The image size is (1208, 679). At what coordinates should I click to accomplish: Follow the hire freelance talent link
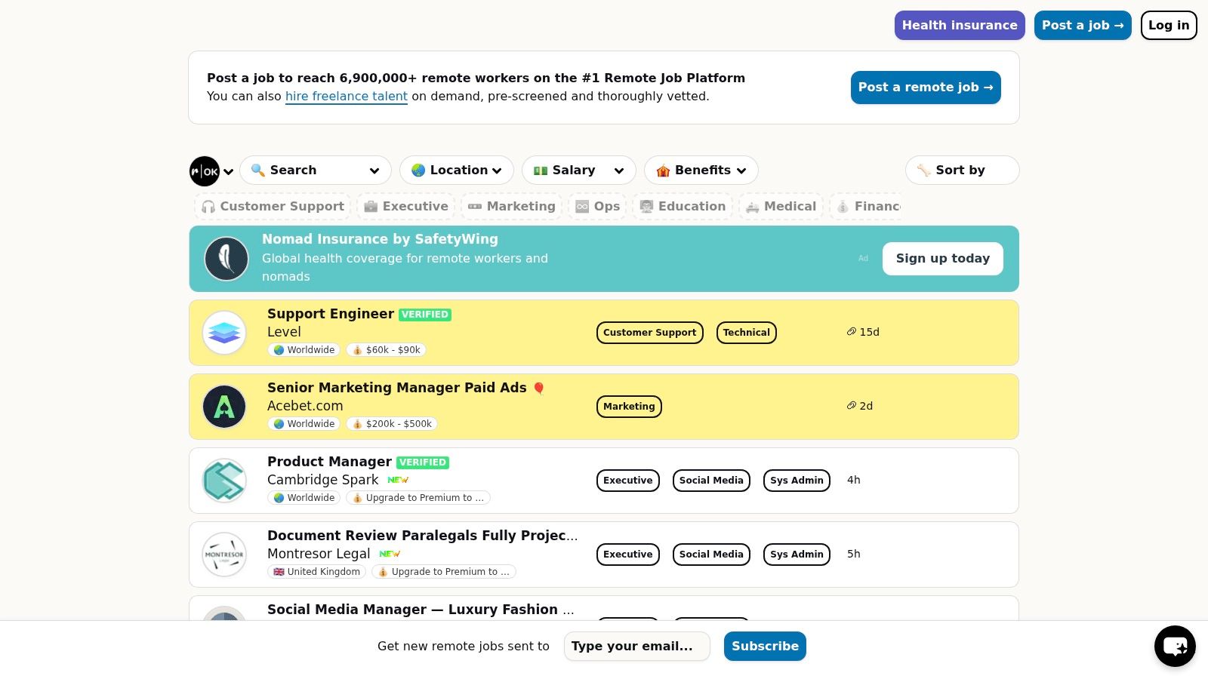click(347, 97)
